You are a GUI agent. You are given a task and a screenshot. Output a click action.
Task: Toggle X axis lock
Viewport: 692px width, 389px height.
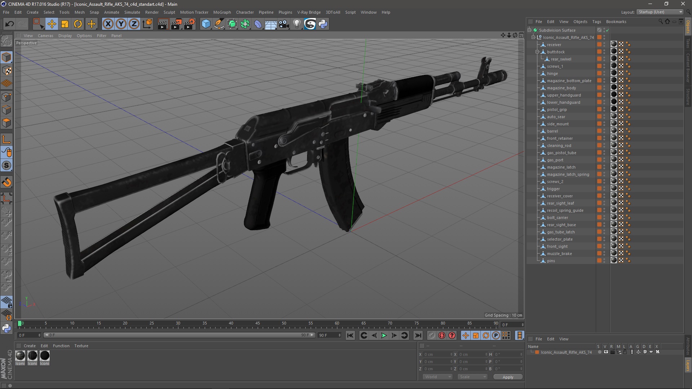tap(108, 24)
